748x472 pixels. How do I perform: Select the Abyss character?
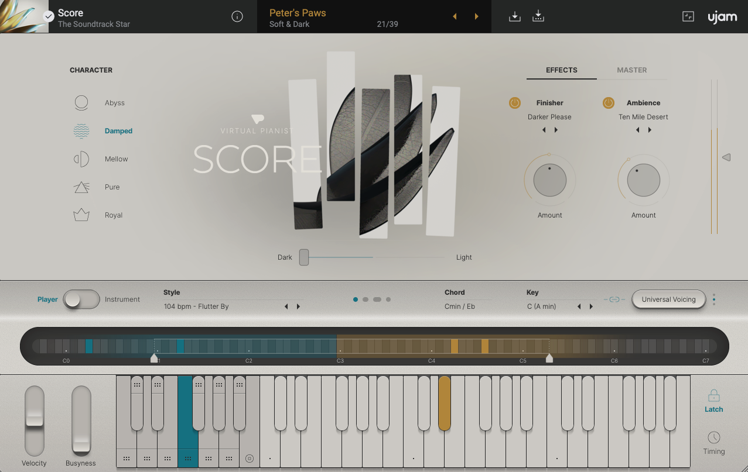pos(100,103)
